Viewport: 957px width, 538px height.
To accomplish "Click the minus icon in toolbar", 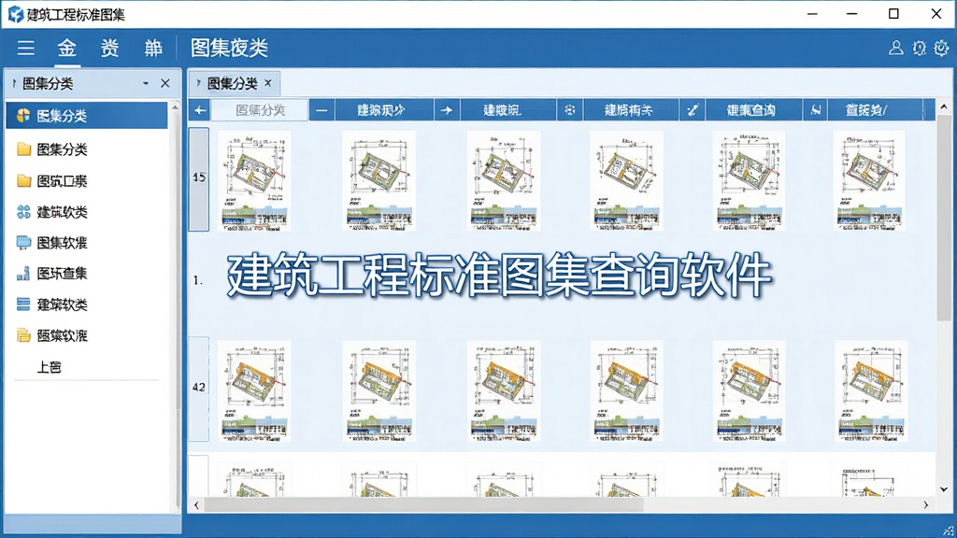I will point(321,110).
